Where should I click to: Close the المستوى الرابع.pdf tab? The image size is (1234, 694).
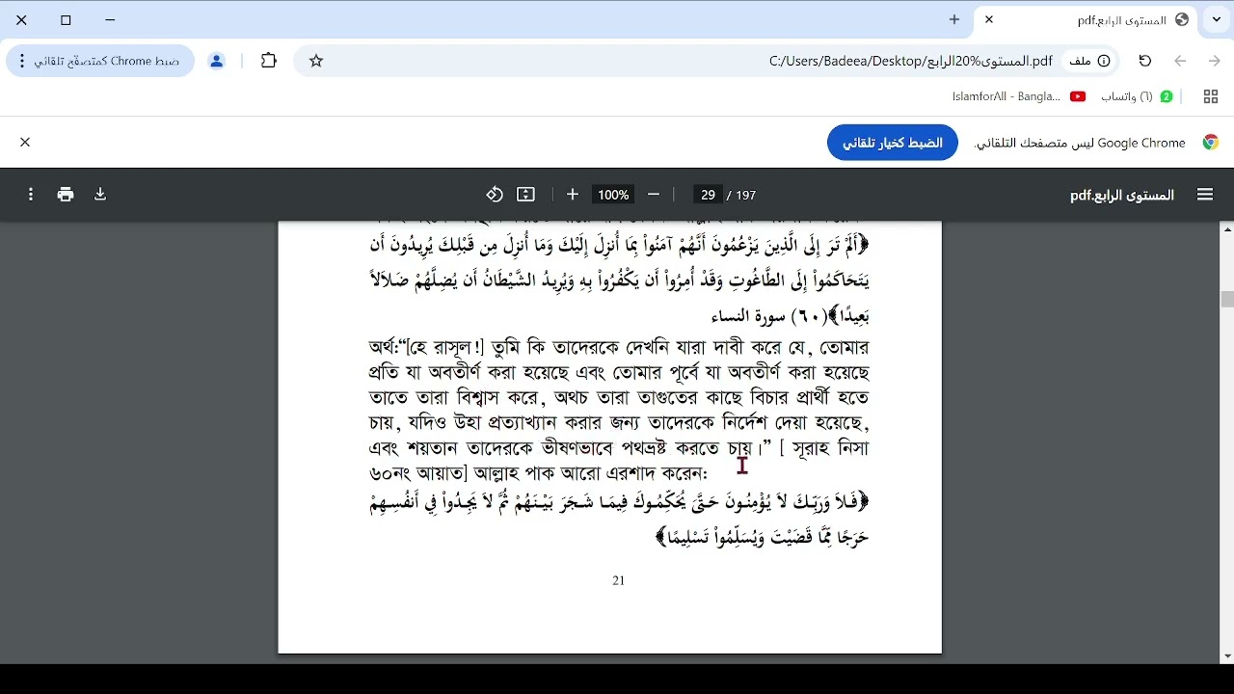pos(989,19)
